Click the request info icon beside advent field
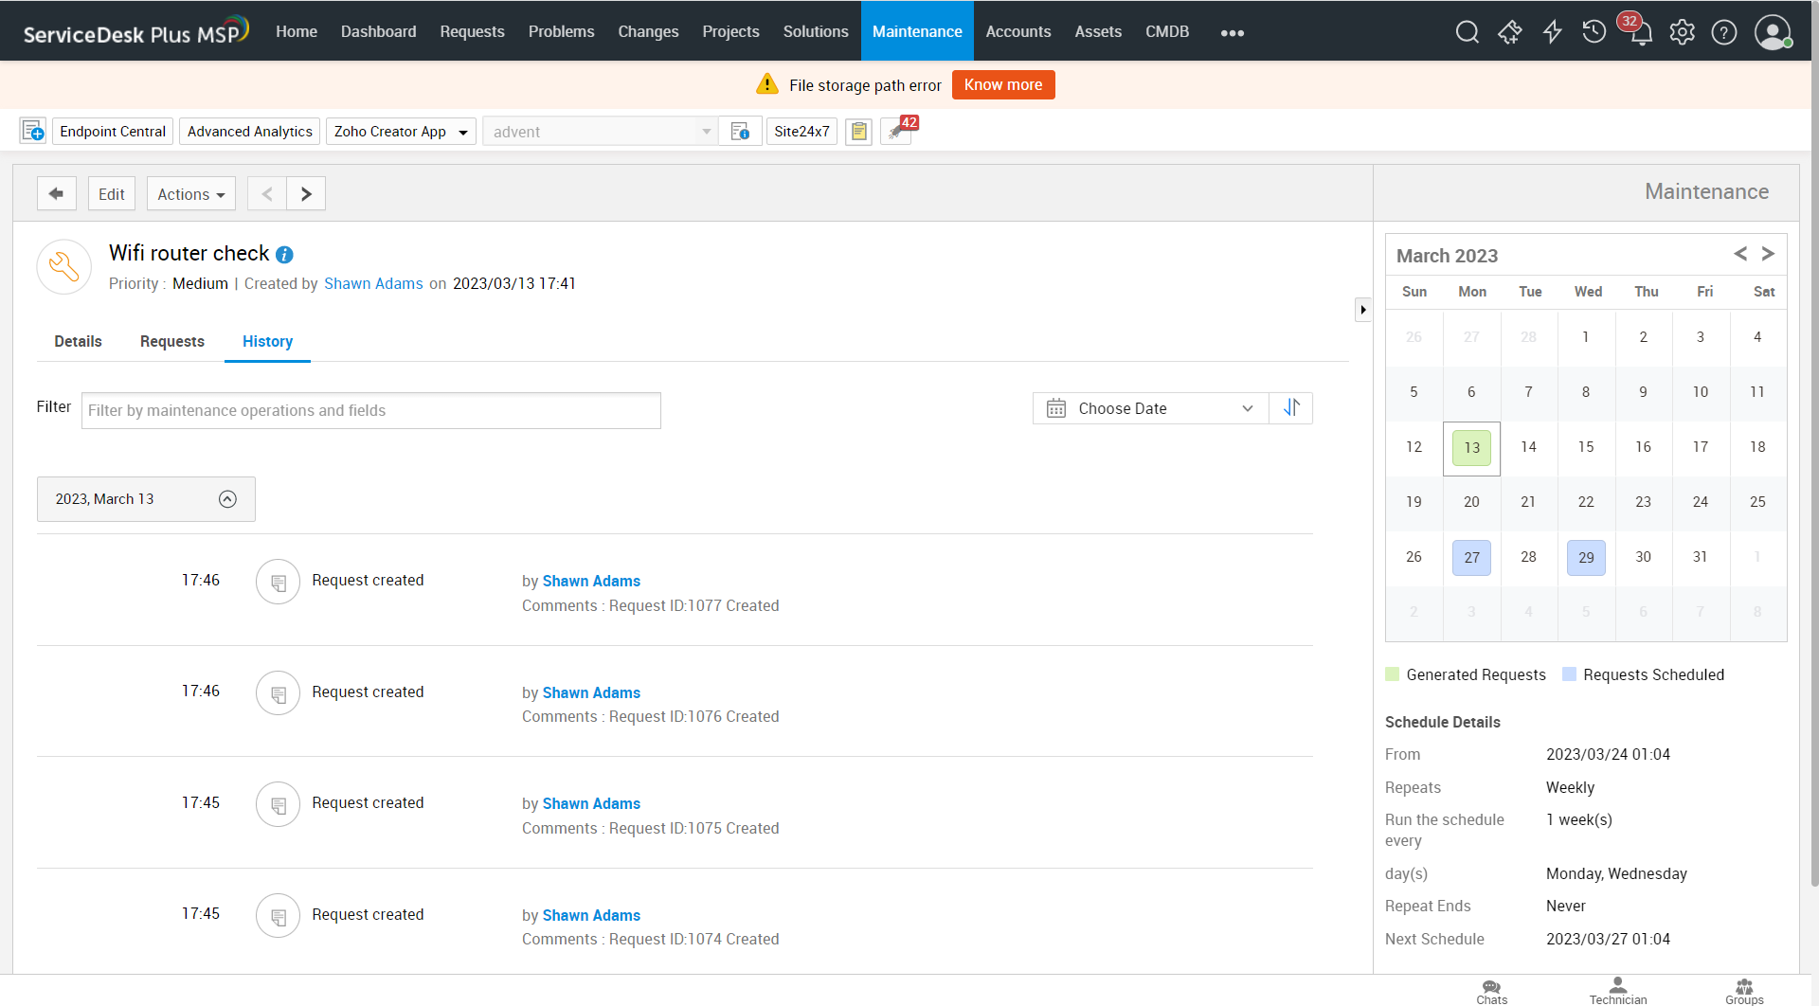 click(740, 131)
